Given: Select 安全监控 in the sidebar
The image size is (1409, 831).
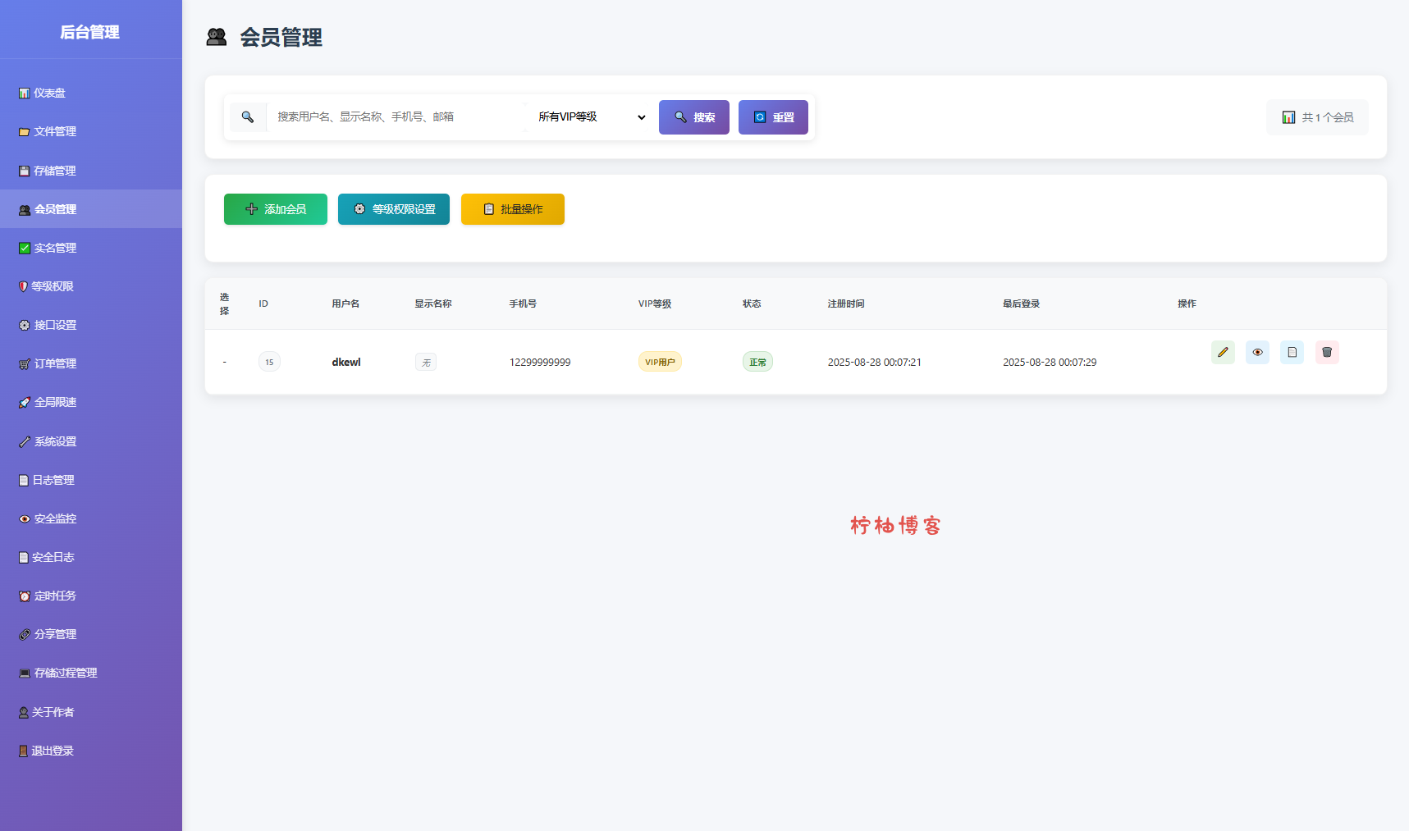Looking at the screenshot, I should 54,519.
